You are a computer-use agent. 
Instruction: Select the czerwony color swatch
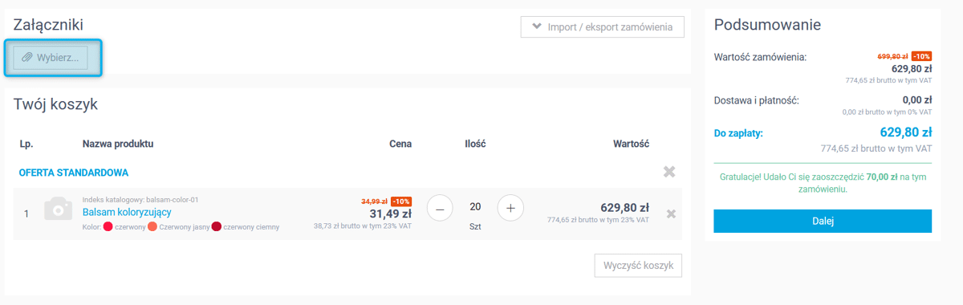(108, 227)
